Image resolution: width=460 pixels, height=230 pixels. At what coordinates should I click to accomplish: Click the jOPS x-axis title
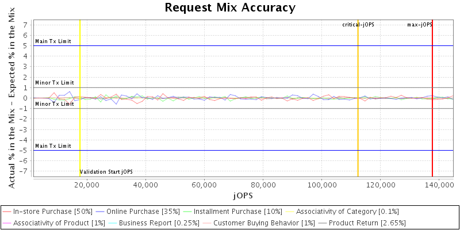[243, 195]
